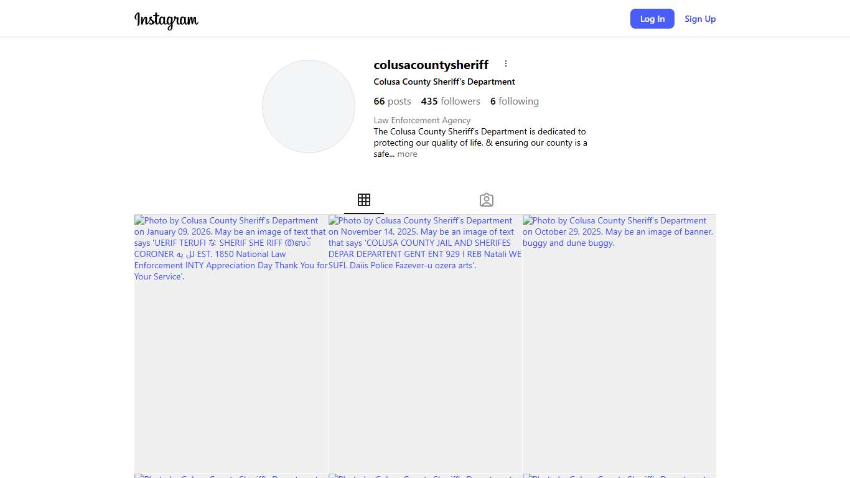Expand the bio with 'more'
Image resolution: width=850 pixels, height=478 pixels.
(408, 154)
